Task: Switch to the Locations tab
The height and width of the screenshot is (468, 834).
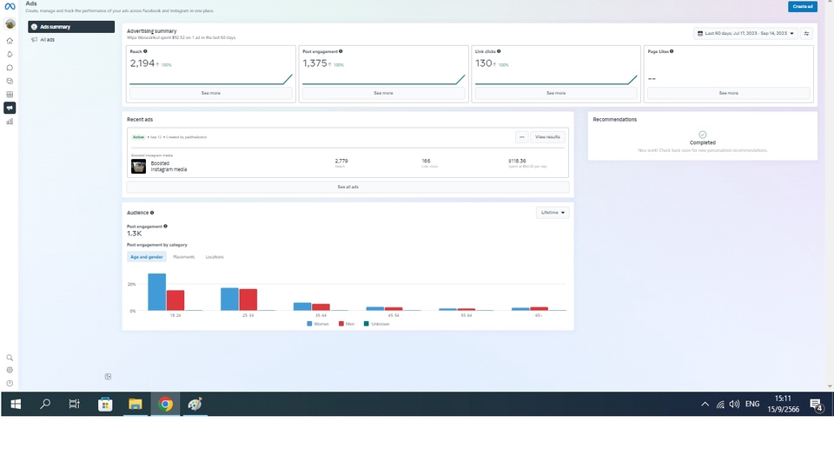Action: coord(215,257)
